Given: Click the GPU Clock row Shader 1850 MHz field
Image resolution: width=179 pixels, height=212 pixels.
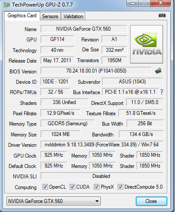Looking at the screenshot, I should click(x=150, y=155).
